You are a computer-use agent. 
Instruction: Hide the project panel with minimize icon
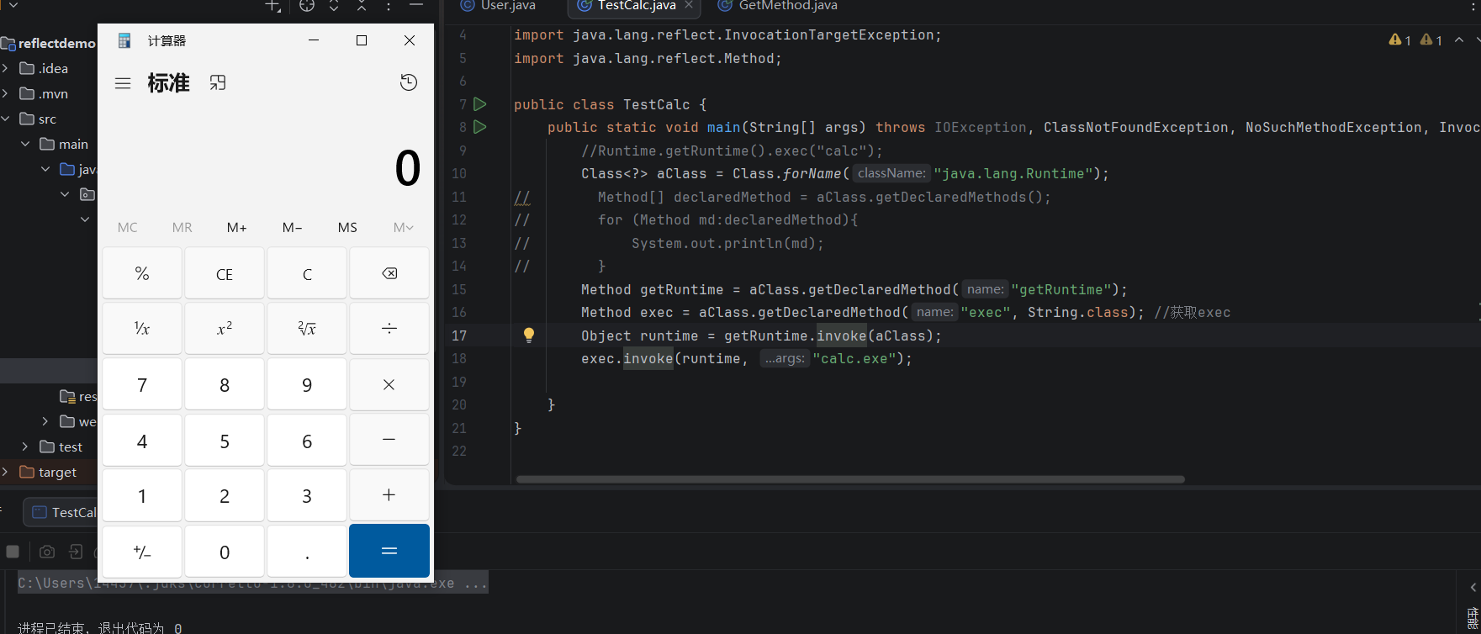click(x=416, y=6)
